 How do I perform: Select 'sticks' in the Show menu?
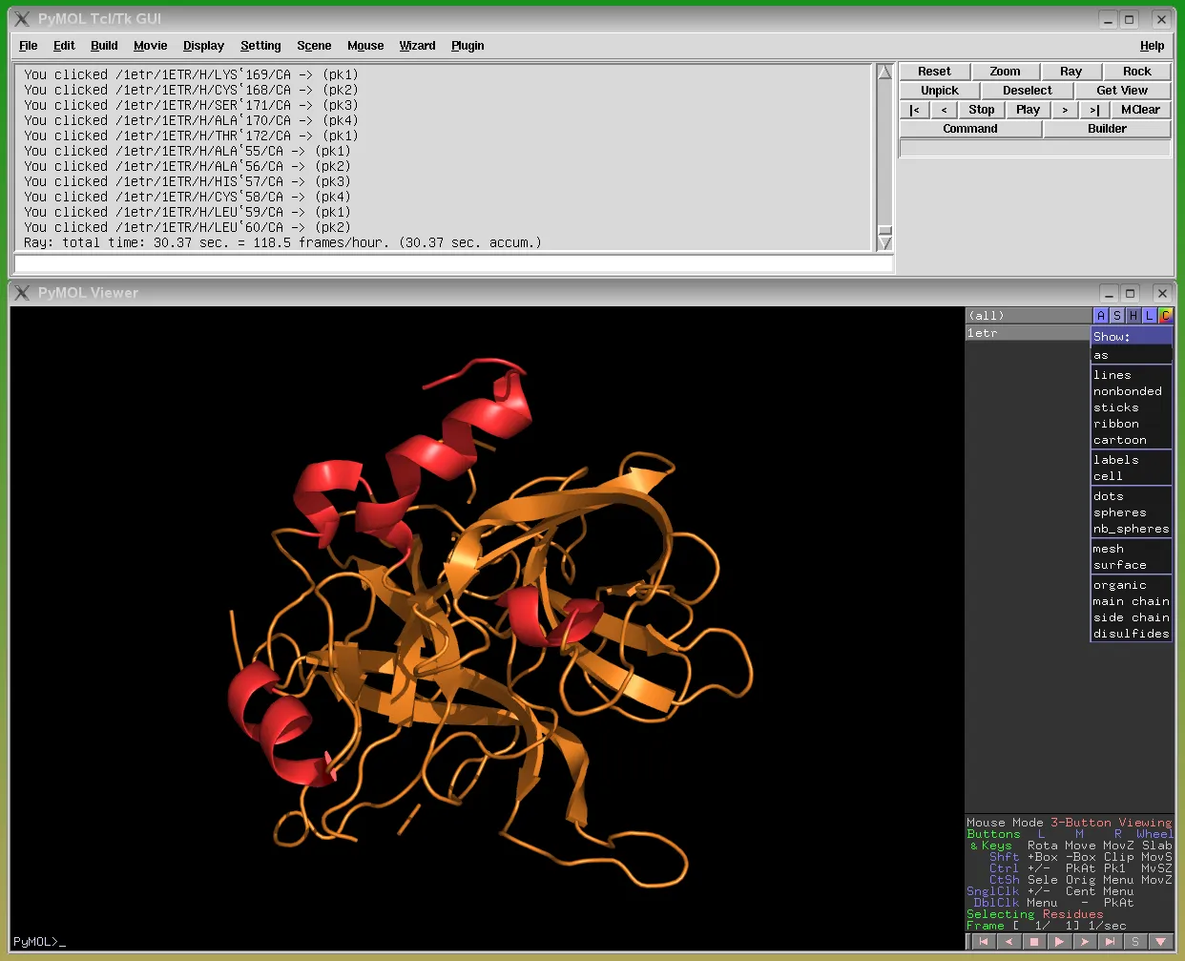[1115, 407]
